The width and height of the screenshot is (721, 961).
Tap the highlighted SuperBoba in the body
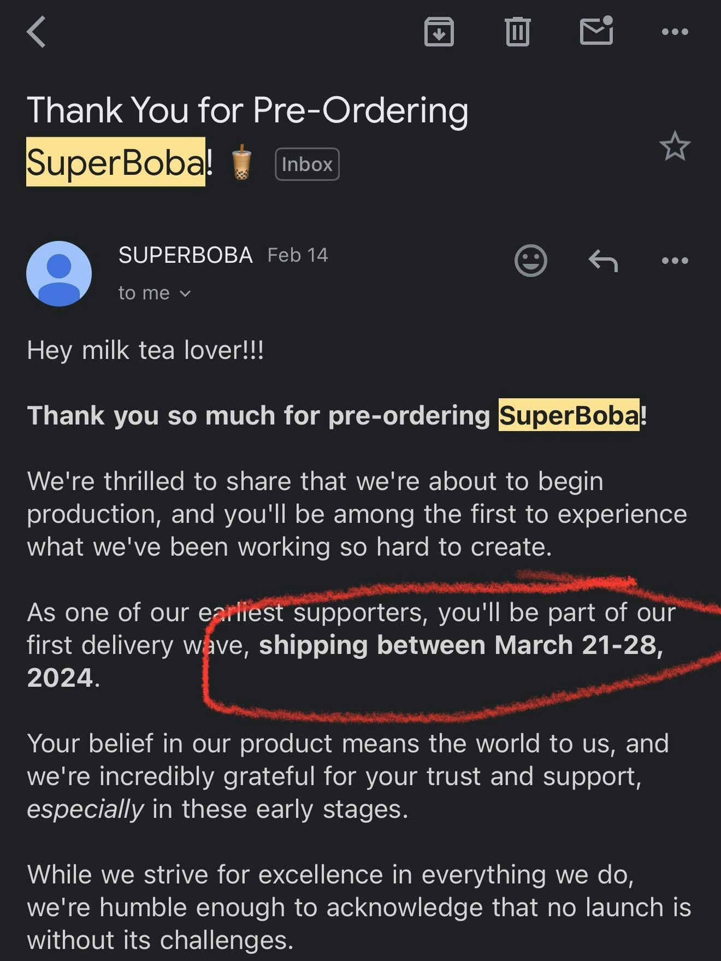[569, 415]
